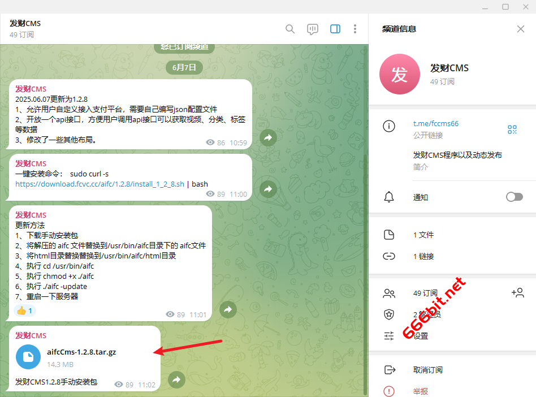Click the text 发财CMS1.2.8手动安装包 caption
This screenshot has width=536, height=397.
click(57, 382)
